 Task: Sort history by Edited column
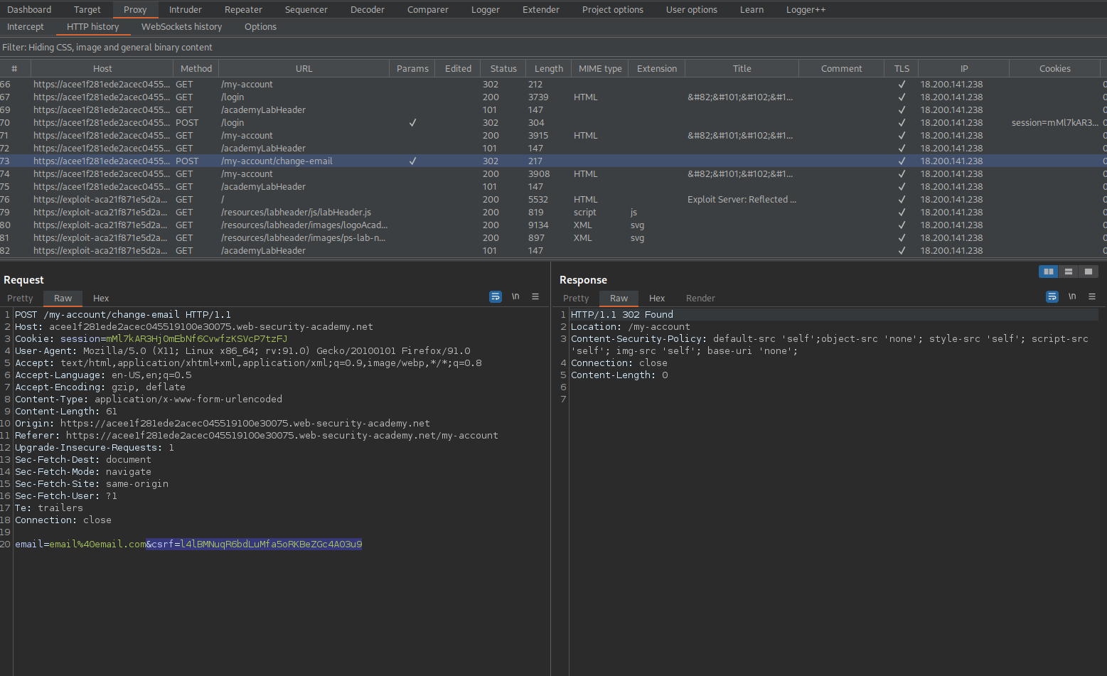pyautogui.click(x=458, y=68)
